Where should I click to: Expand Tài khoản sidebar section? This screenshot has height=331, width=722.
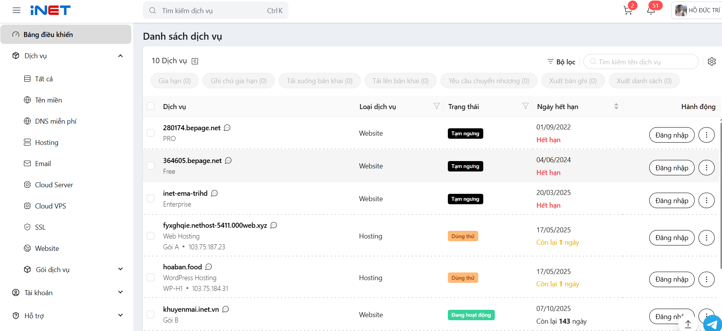[66, 292]
